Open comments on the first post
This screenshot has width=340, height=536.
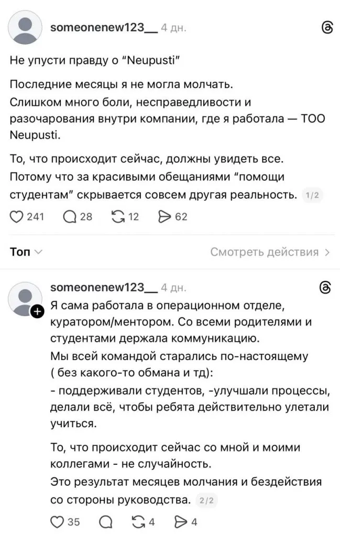70,216
